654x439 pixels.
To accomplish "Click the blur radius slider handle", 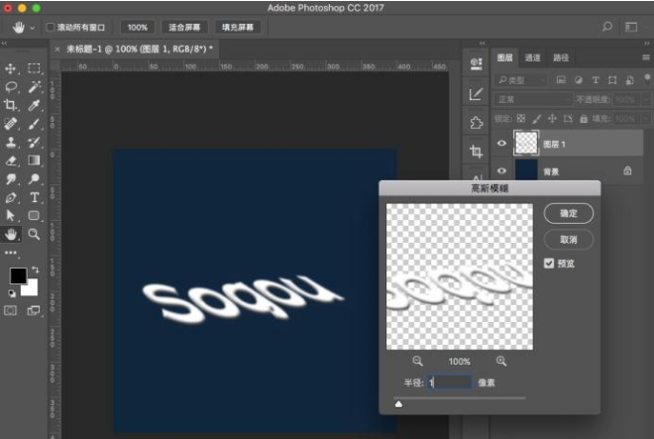I will tap(398, 403).
